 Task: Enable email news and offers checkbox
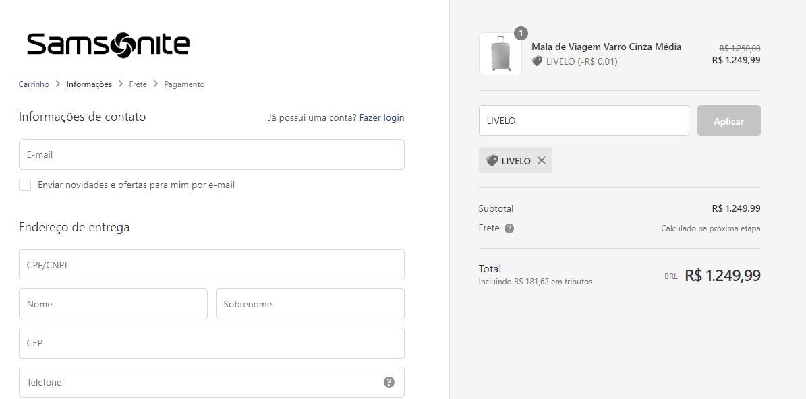click(25, 185)
